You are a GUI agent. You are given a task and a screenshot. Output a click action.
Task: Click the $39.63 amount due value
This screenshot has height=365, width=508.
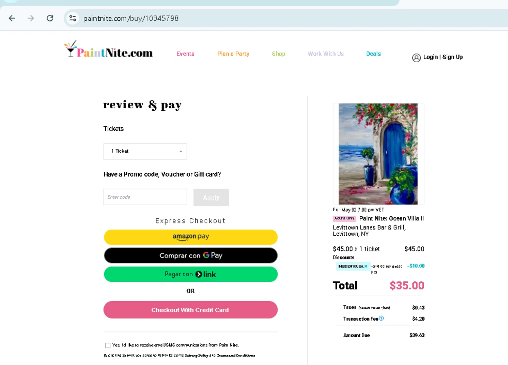(x=417, y=335)
